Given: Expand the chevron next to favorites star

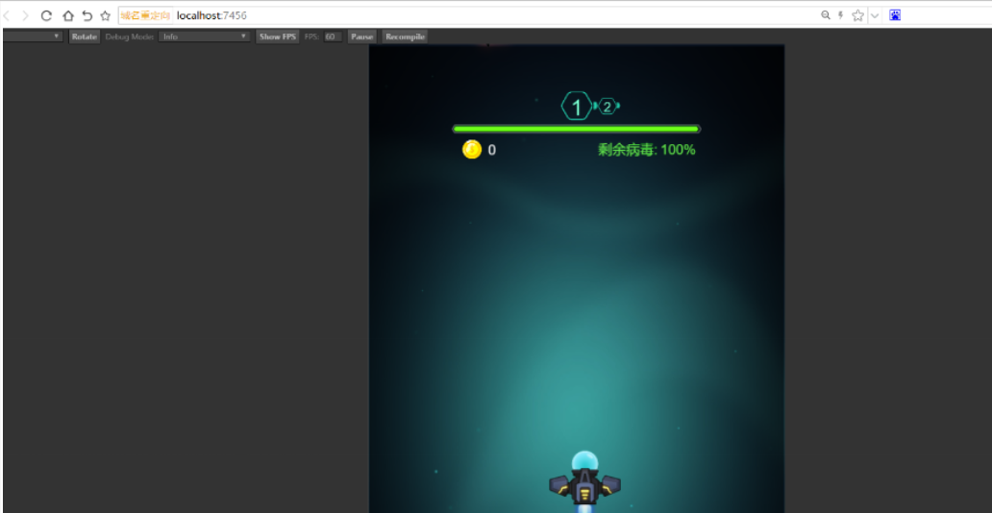Looking at the screenshot, I should point(875,15).
